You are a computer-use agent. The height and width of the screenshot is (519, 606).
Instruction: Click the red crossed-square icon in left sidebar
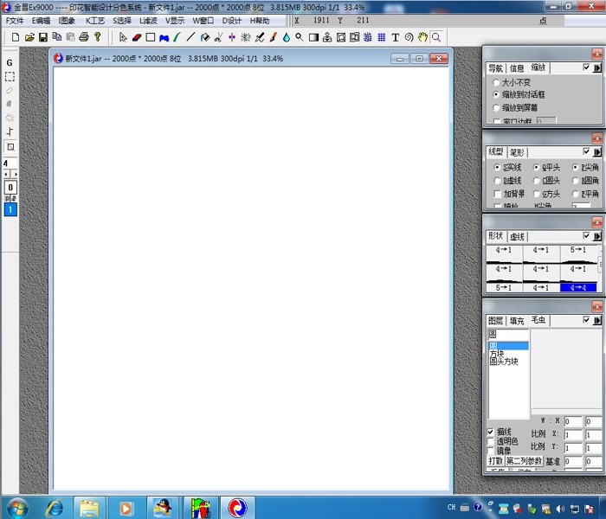point(10,146)
